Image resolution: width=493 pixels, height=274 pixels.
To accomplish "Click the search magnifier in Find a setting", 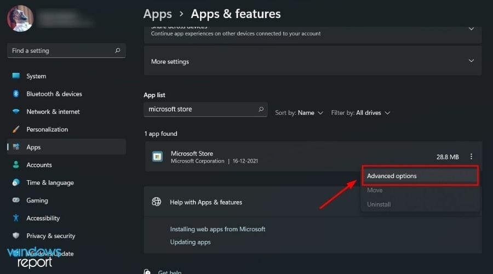I will coord(118,50).
